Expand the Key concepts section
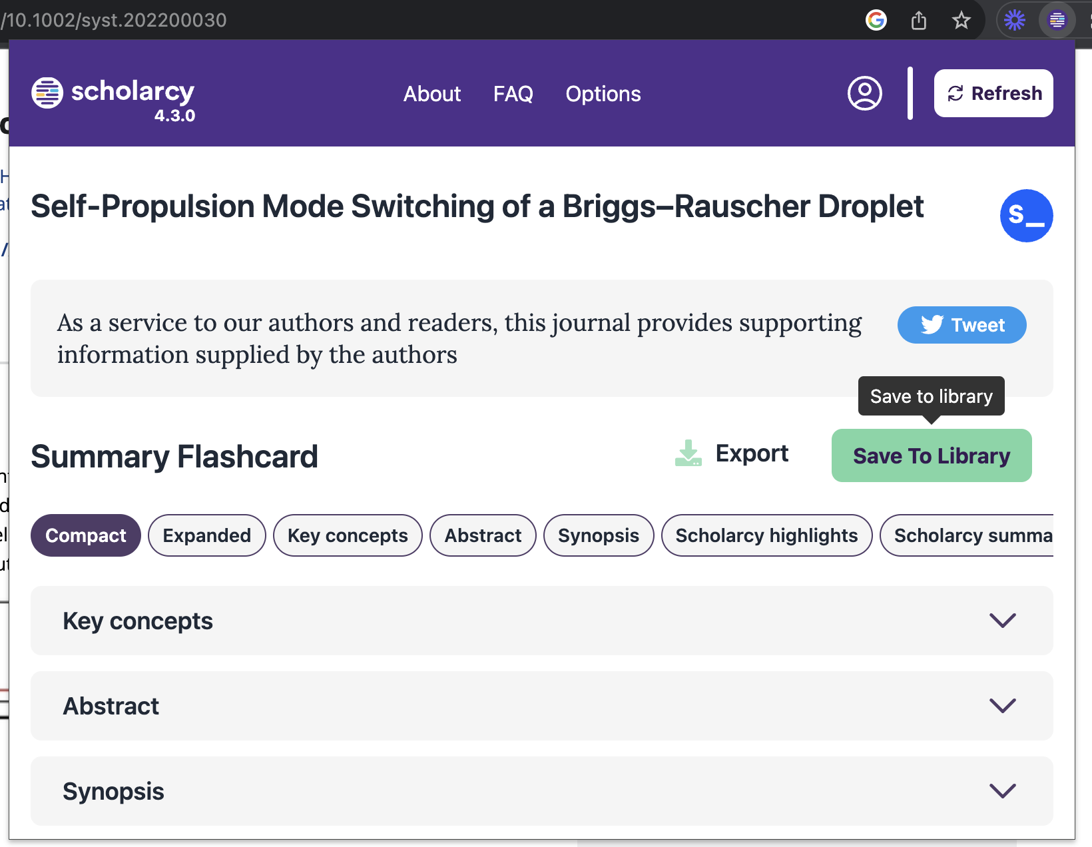The image size is (1092, 847). [1001, 621]
